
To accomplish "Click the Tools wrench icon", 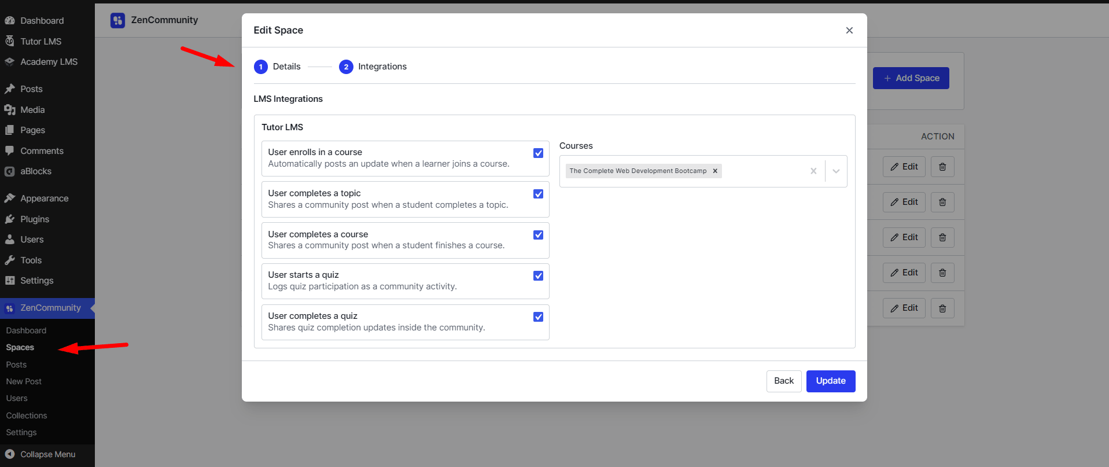I will point(10,260).
